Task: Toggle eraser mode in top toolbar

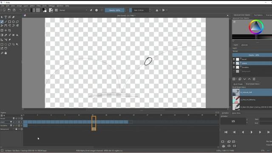Action: coord(91,10)
